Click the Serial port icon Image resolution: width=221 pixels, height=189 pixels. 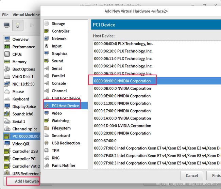tap(47, 68)
